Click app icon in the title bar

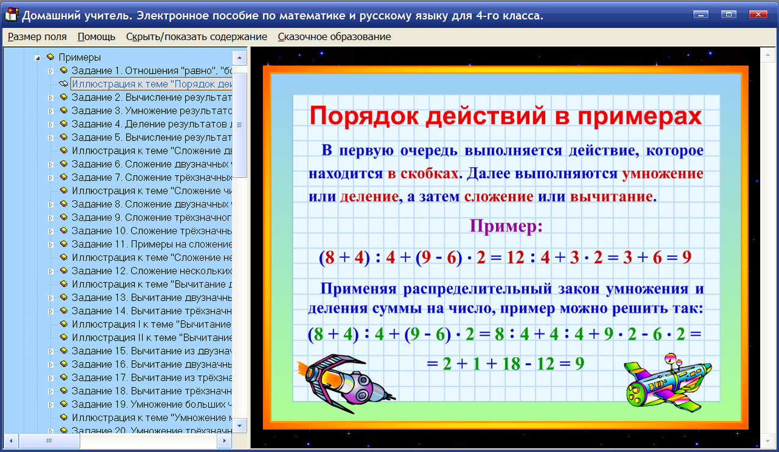(10, 15)
